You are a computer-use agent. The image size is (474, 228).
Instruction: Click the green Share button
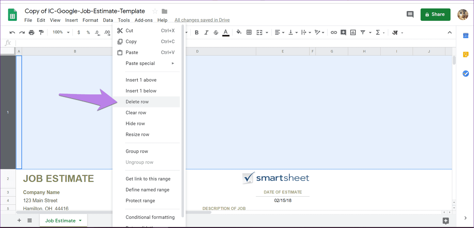click(x=435, y=14)
